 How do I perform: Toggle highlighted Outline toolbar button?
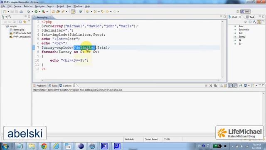pos(259,22)
